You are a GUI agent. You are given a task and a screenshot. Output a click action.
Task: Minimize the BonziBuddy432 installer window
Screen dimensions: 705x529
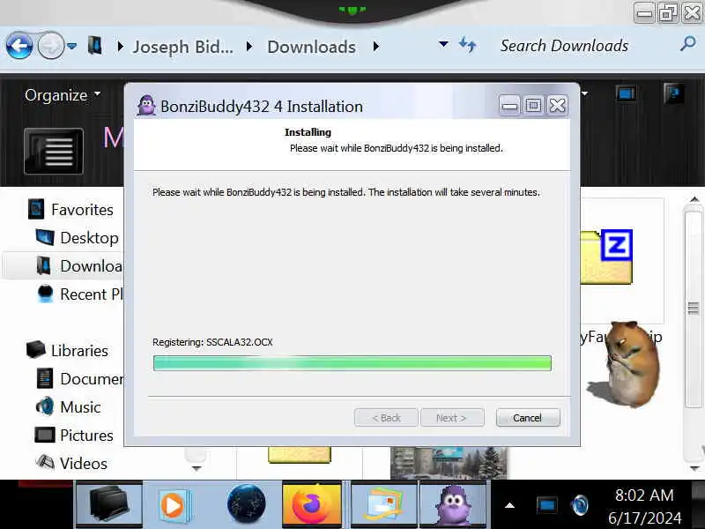(x=509, y=106)
